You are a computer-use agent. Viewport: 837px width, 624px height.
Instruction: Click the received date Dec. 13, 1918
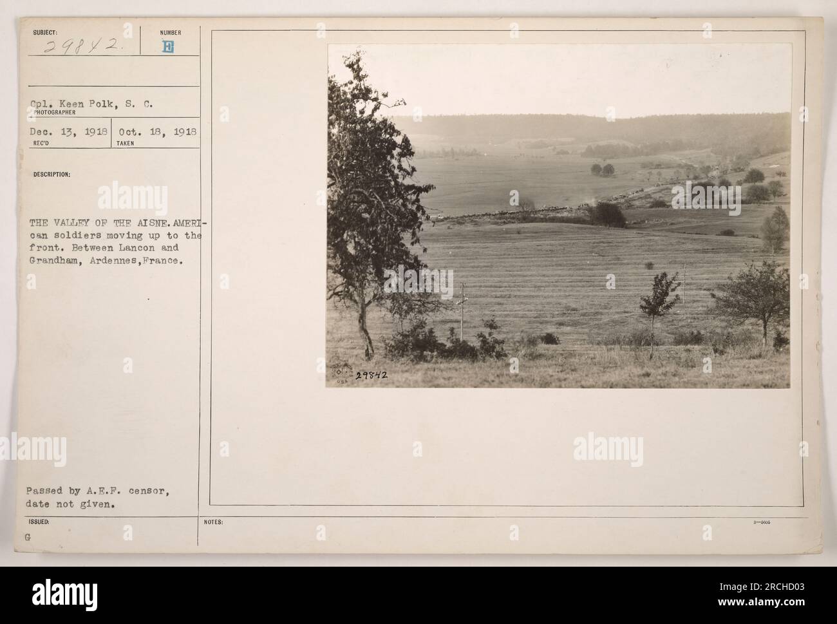click(68, 130)
